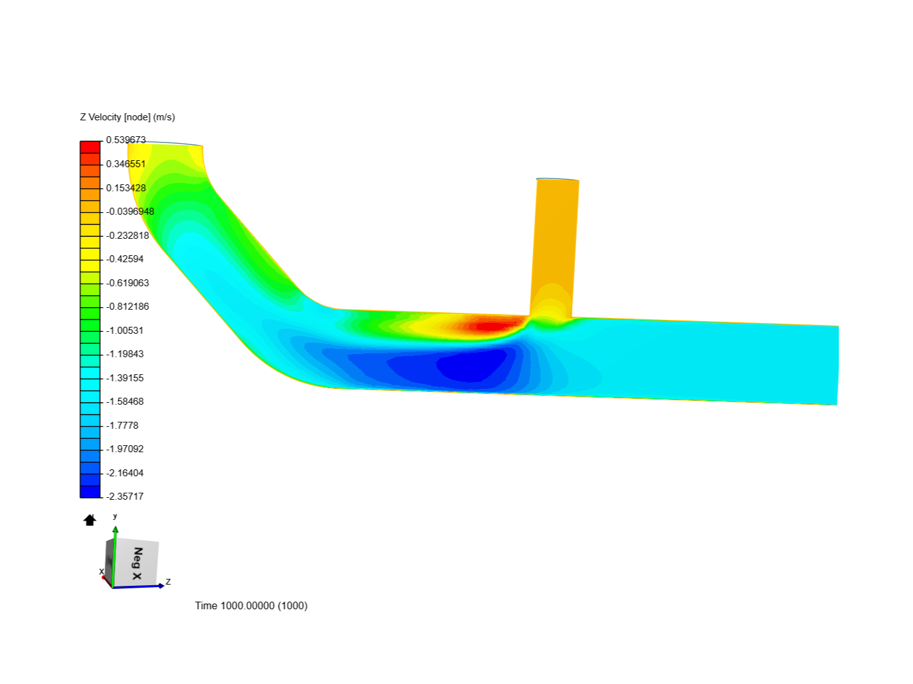Pick the bright green legend band near -1.00531
Image resolution: width=913 pixels, height=684 pixels.
(90, 325)
